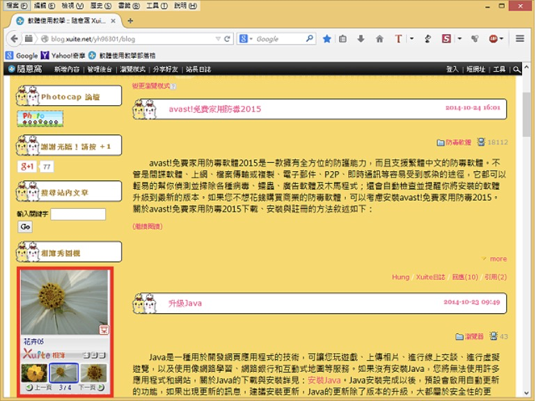Click the 防毒軟體 category link
The width and height of the screenshot is (536, 401).
click(x=459, y=142)
